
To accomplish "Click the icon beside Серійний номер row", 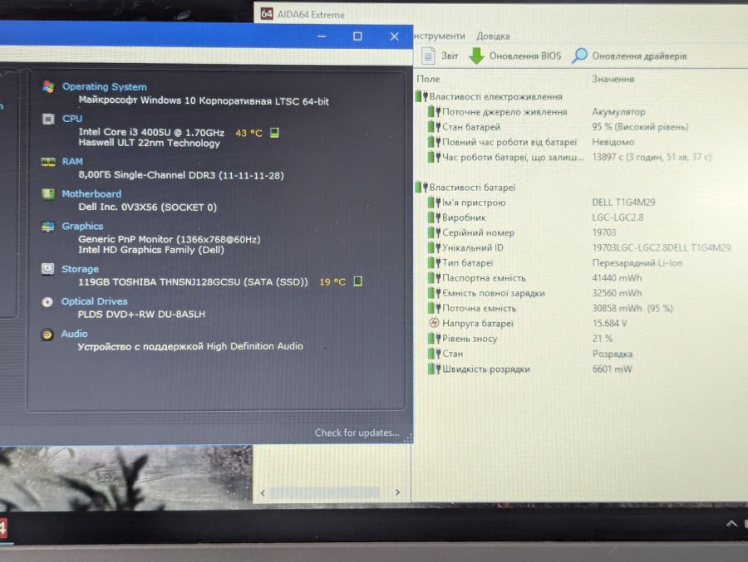I will pyautogui.click(x=434, y=232).
